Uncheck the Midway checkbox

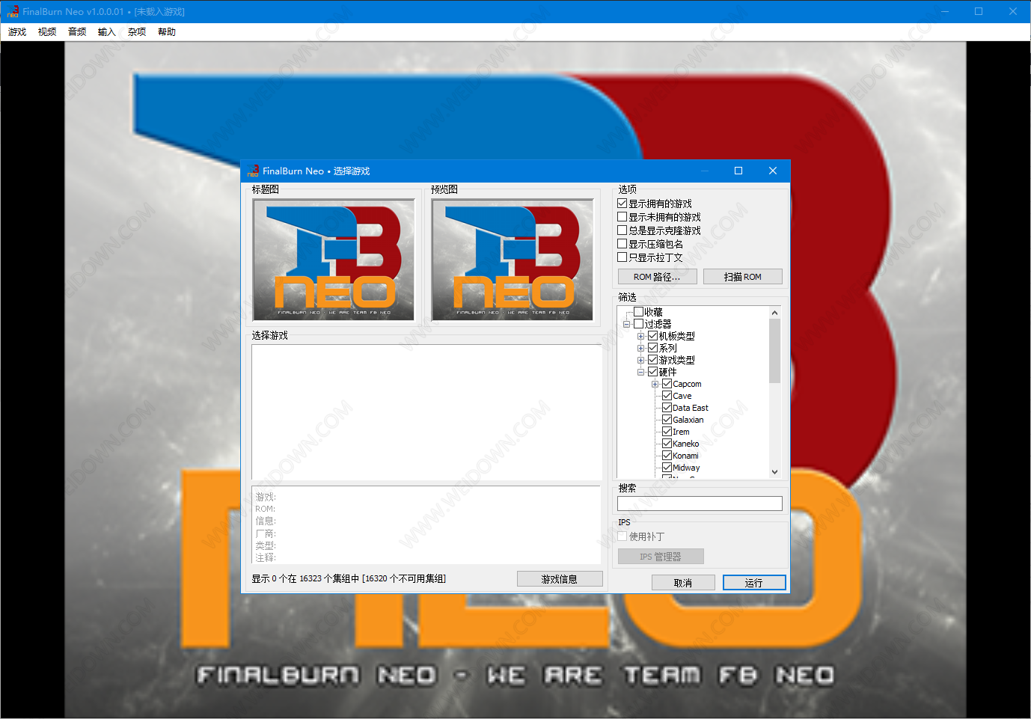coord(667,468)
